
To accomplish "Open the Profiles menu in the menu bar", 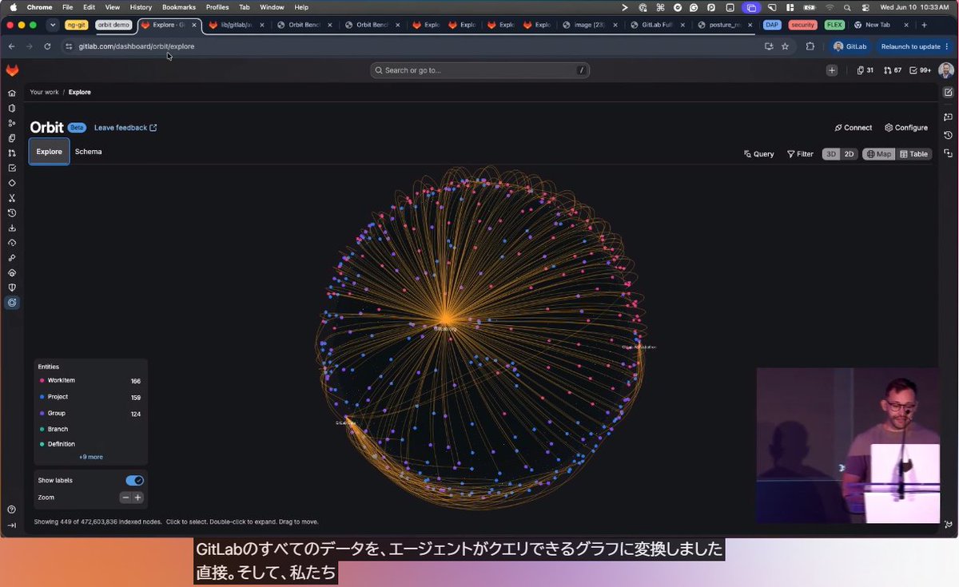I will pos(217,7).
